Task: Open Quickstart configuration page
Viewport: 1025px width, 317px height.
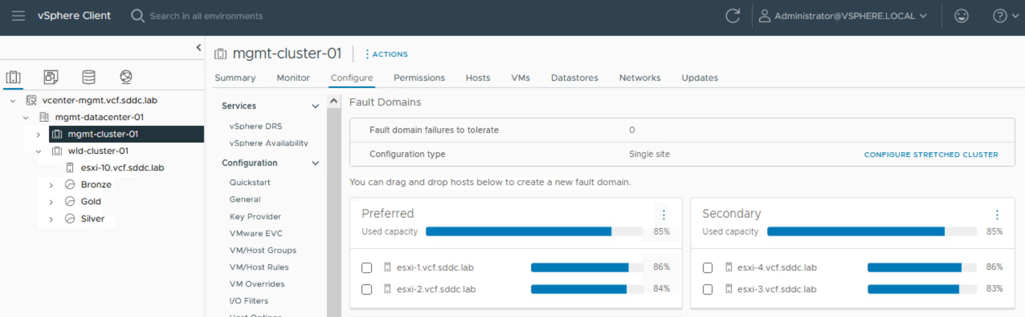Action: [x=250, y=182]
